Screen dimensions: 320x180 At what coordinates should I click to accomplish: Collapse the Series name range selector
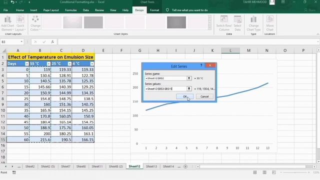pyautogui.click(x=189, y=78)
